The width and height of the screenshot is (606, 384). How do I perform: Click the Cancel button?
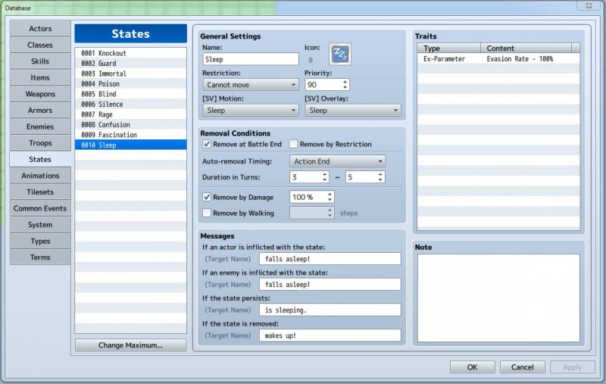[523, 367]
